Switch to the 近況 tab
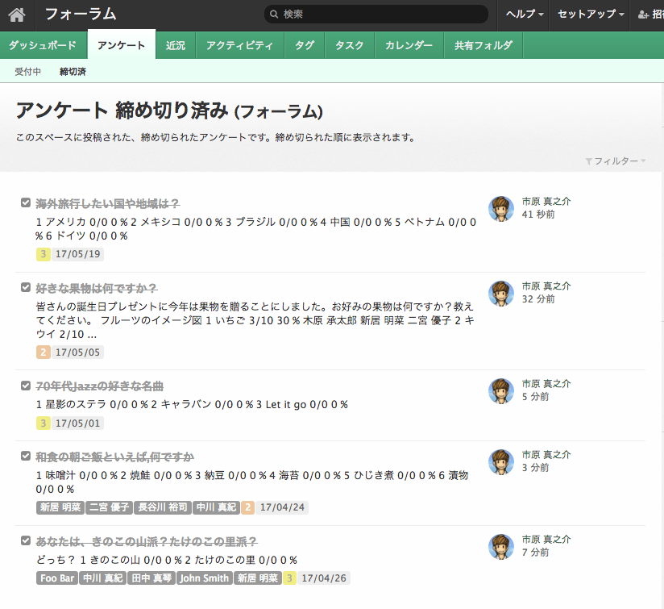This screenshot has height=609, width=664. 176,45
